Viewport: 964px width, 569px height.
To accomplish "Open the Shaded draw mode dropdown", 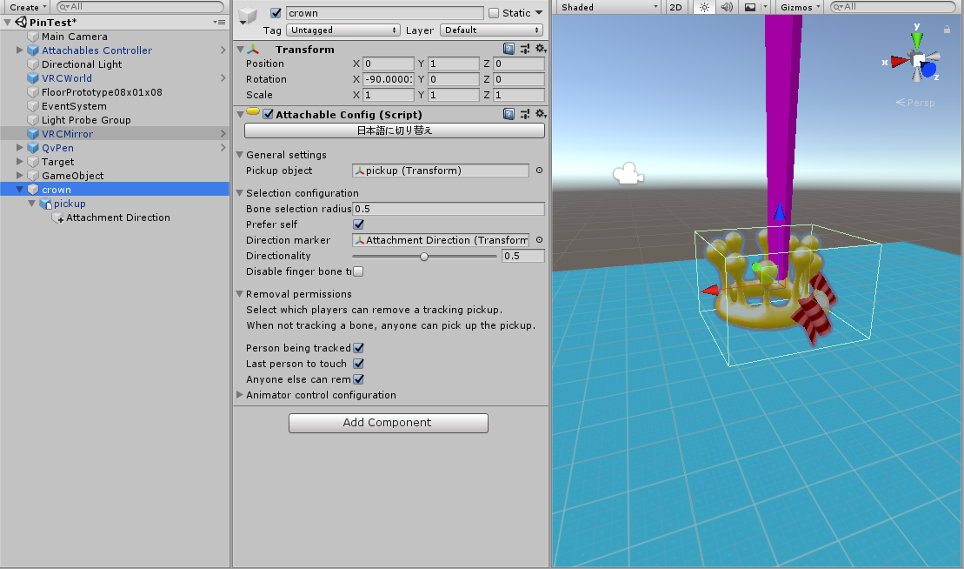I will point(608,7).
